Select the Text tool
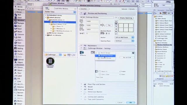The image size is (187, 105). pos(18,73)
